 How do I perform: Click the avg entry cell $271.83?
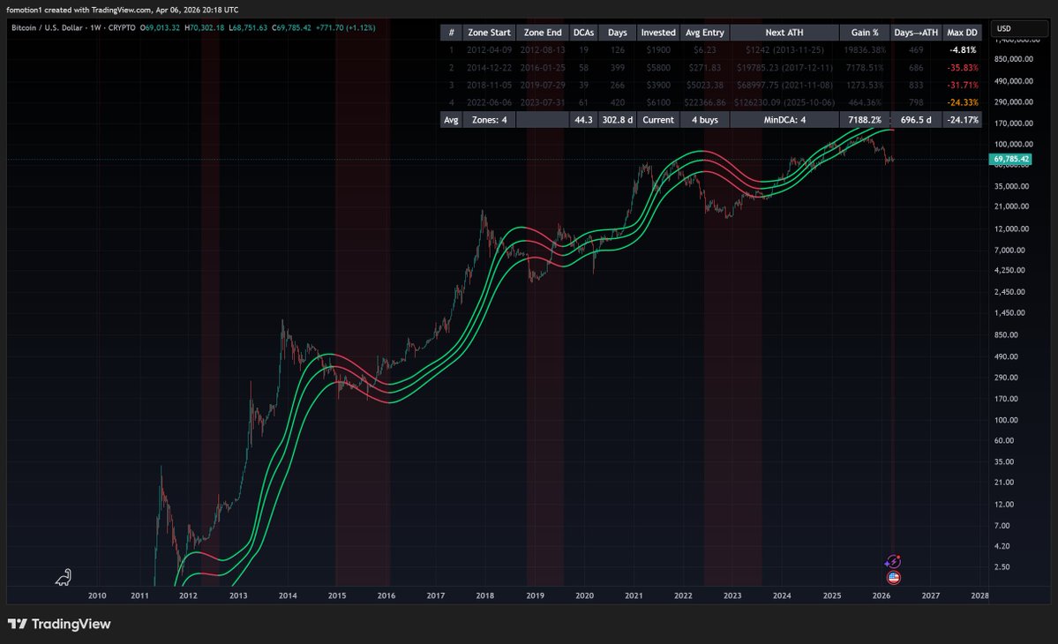point(704,67)
